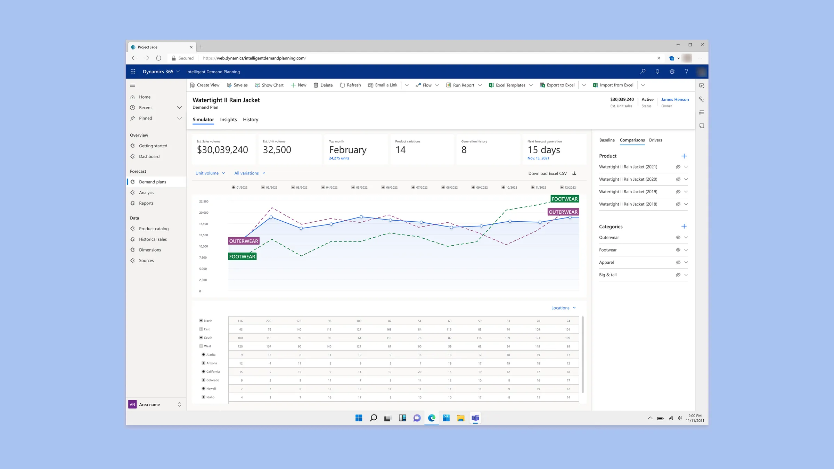Show Watertight II Rain Jacket (2019) comparison
The image size is (834, 469).
point(678,192)
